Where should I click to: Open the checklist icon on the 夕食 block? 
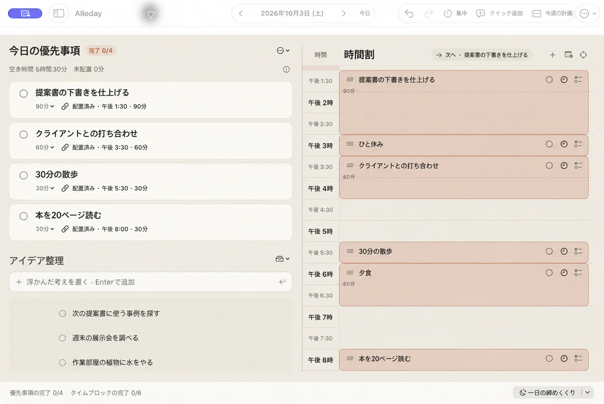[578, 272]
